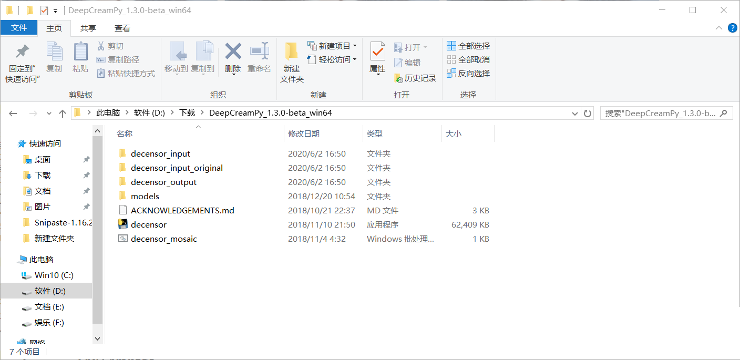Switch to the 共享 ribbon tab
The image size is (740, 360).
(x=88, y=28)
